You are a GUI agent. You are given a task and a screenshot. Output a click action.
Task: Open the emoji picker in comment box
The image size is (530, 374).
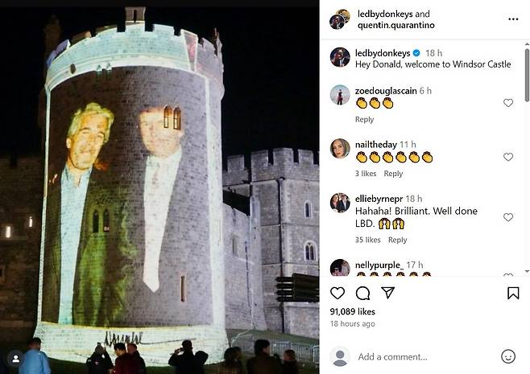coord(507,356)
